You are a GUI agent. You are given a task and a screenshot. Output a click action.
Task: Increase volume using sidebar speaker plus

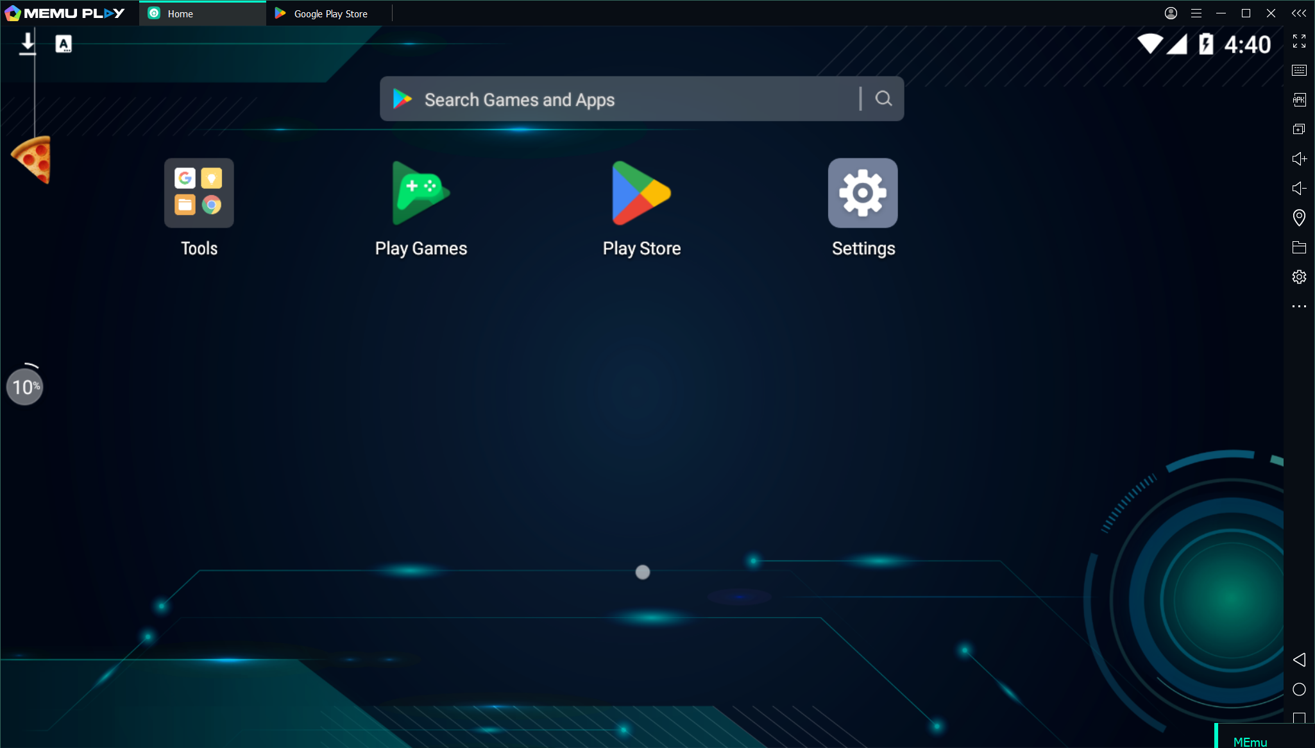point(1299,158)
